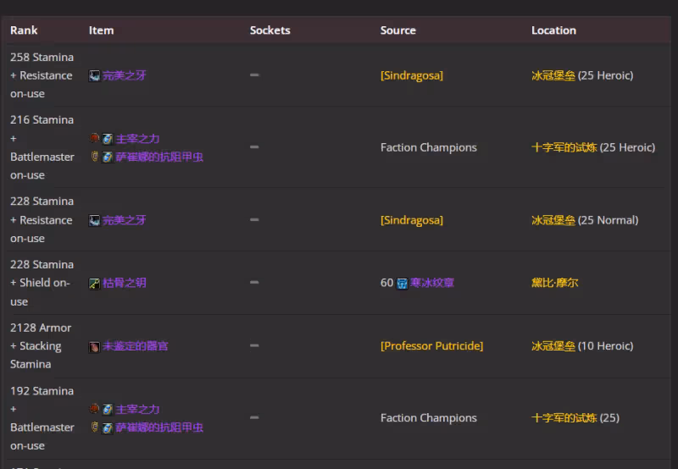Click the 完美之牙 item icon in 258 Stamina row
Viewport: 678px width, 469px height.
pyautogui.click(x=94, y=76)
